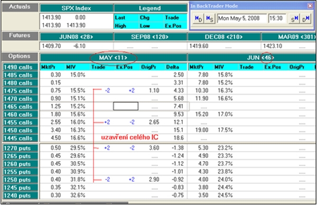Edit the time field 15:30
Image resolution: width=317 pixels, height=205 pixels.
point(277,18)
